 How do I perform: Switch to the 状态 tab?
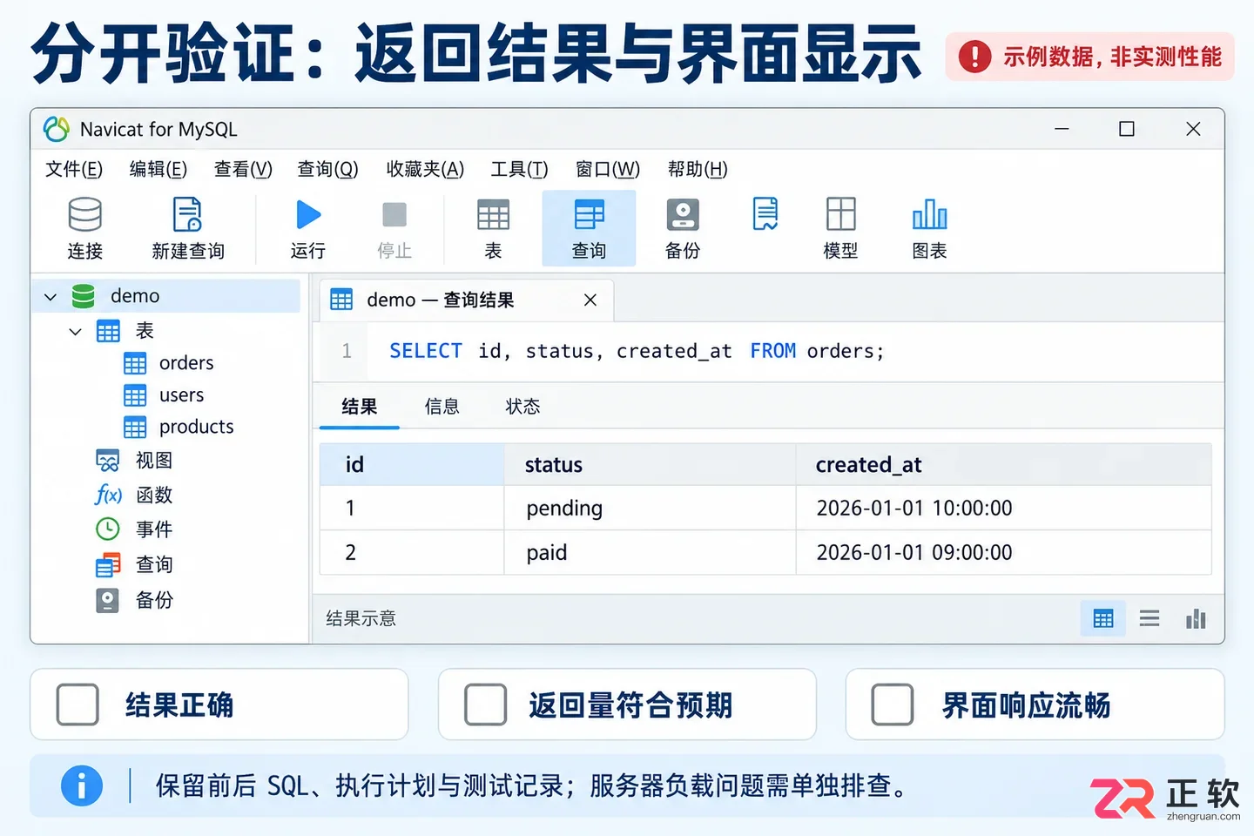522,407
